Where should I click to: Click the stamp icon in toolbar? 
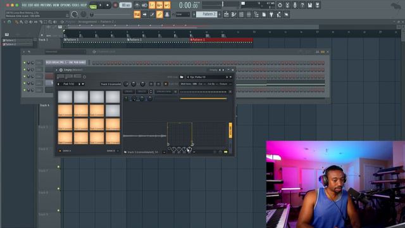(167, 15)
